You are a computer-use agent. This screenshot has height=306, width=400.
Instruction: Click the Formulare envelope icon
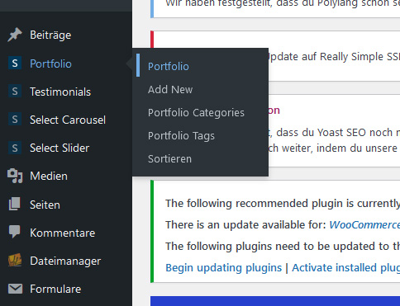click(15, 289)
